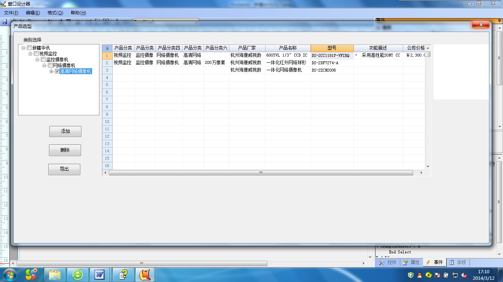
Task: Click the sort icon in grid corner header
Action: 107,48
